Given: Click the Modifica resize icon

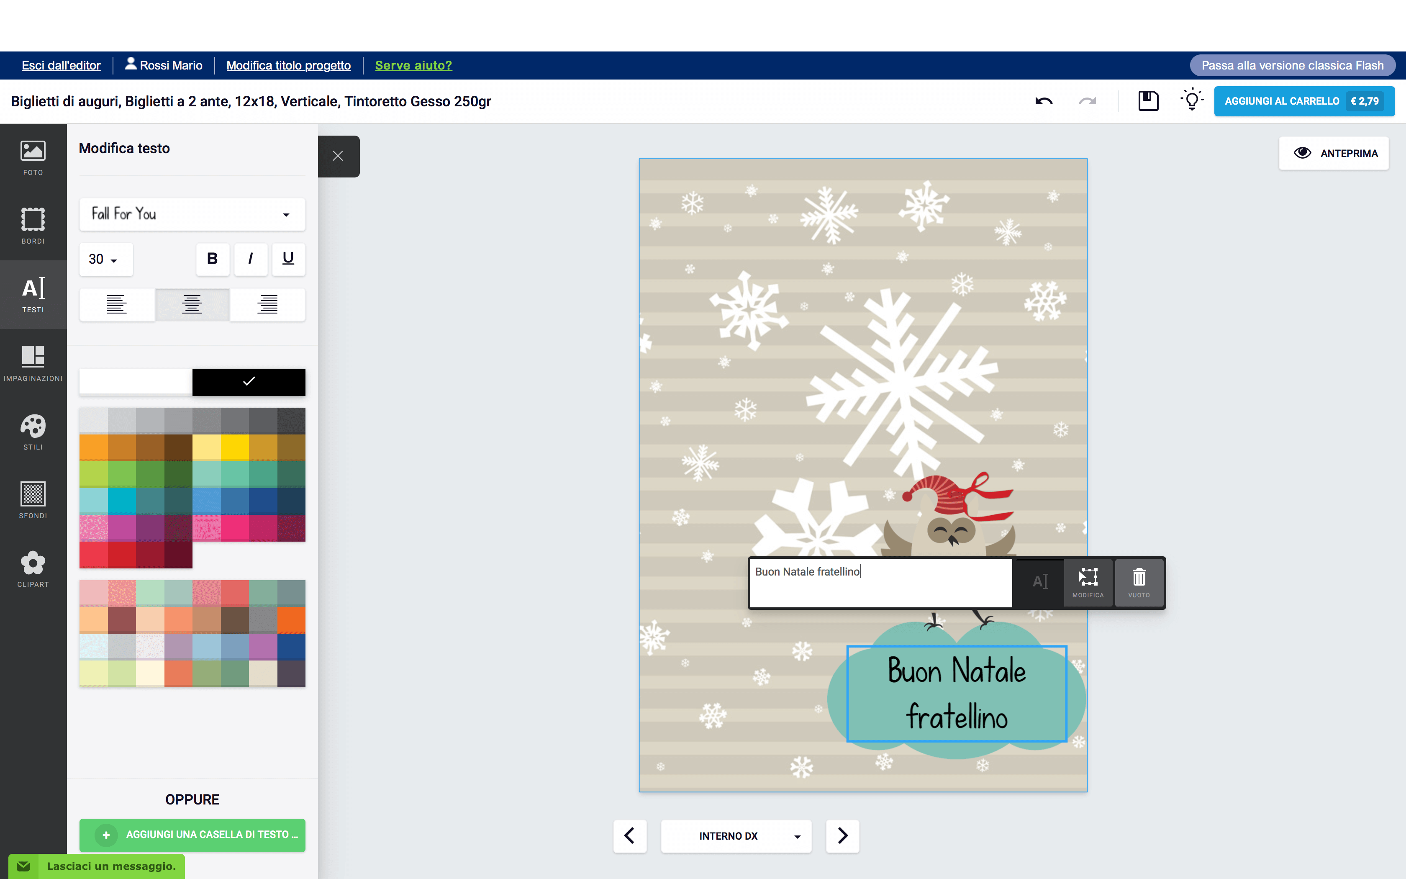Looking at the screenshot, I should click(1088, 583).
